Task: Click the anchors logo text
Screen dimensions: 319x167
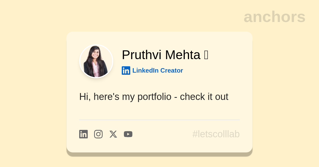Action: point(274,17)
